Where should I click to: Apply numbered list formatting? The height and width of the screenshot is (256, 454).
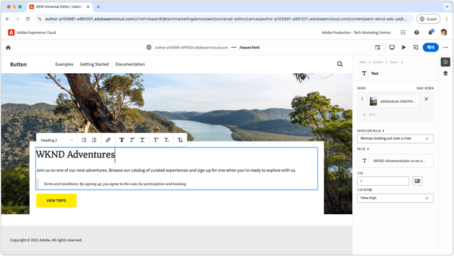coord(94,140)
